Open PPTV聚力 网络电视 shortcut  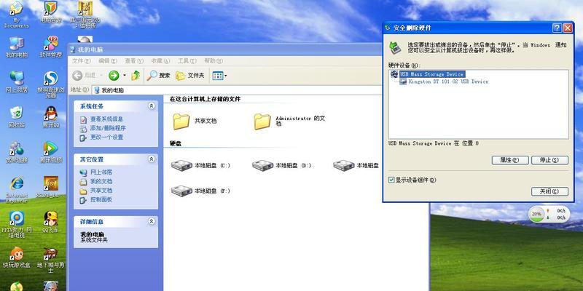pyautogui.click(x=16, y=224)
